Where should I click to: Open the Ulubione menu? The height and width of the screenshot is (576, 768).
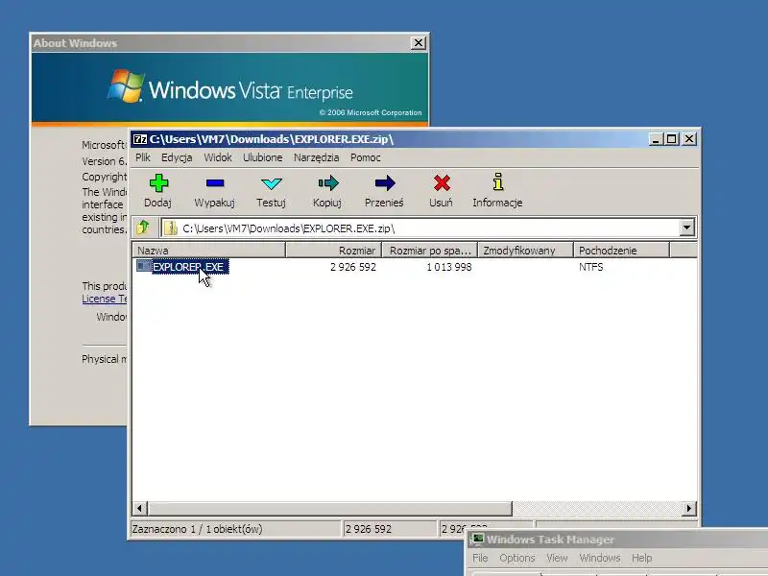click(262, 157)
